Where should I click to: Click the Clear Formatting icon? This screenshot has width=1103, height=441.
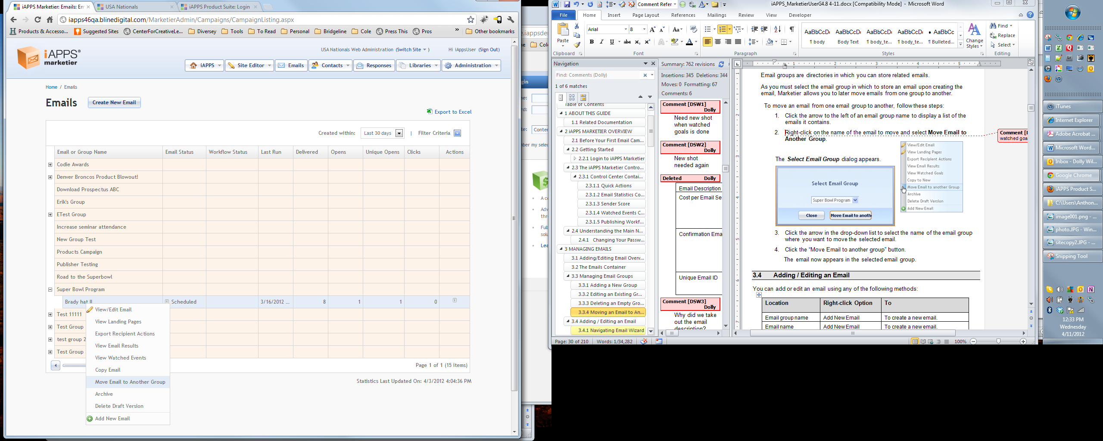[693, 29]
